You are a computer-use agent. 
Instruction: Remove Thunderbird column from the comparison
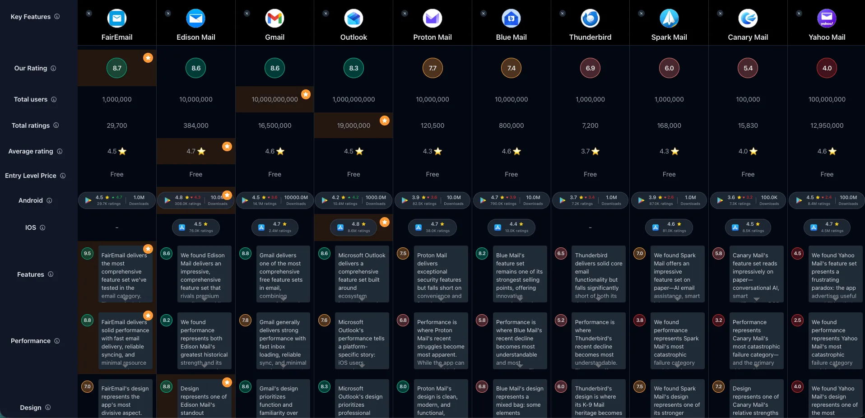tap(563, 14)
